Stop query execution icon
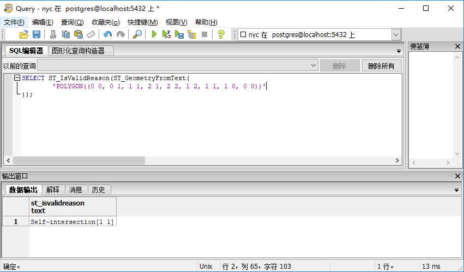This screenshot has width=464, height=272. (204, 35)
